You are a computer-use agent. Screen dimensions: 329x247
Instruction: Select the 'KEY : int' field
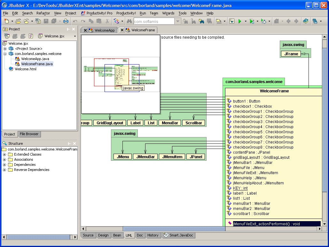240,188
